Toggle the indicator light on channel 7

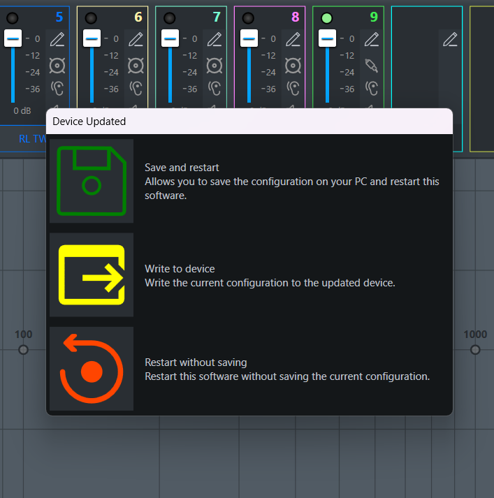170,17
